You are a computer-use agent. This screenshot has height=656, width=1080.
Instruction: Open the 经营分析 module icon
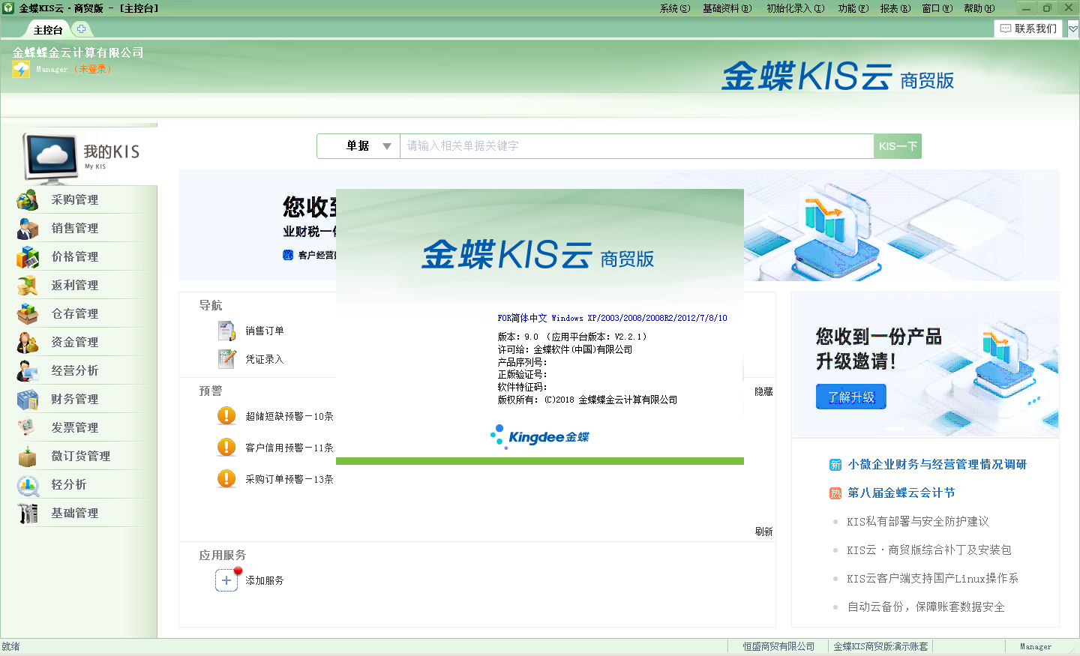point(28,371)
